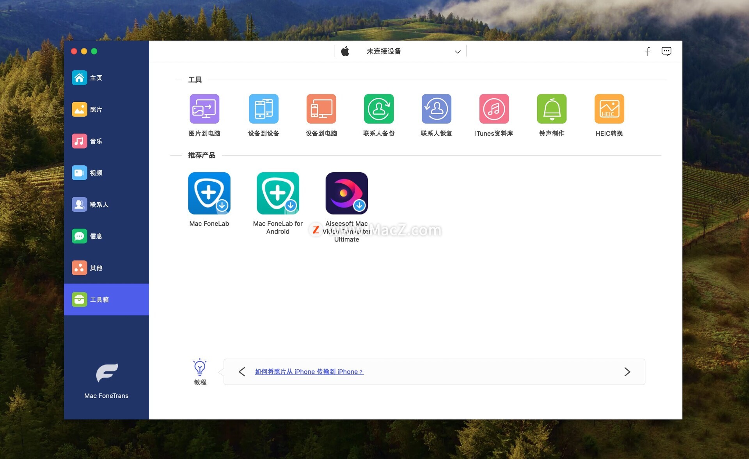The height and width of the screenshot is (459, 749).
Task: Open the 设备到电脑 tool
Action: (321, 109)
